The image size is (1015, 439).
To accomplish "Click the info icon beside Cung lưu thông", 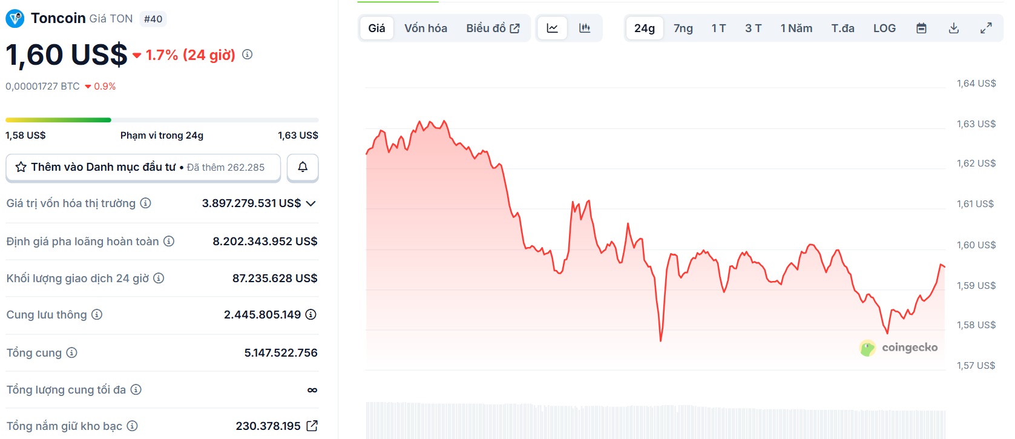I will [96, 314].
